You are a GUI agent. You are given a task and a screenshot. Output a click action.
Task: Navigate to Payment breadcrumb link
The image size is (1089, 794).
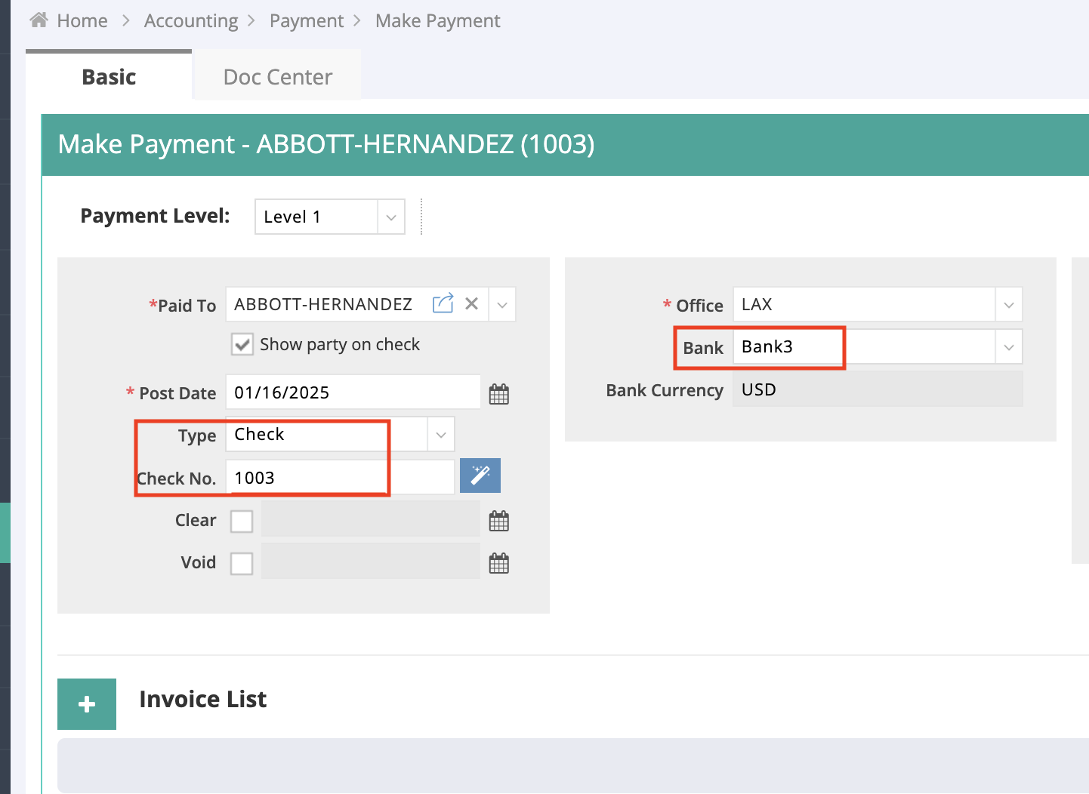click(306, 21)
